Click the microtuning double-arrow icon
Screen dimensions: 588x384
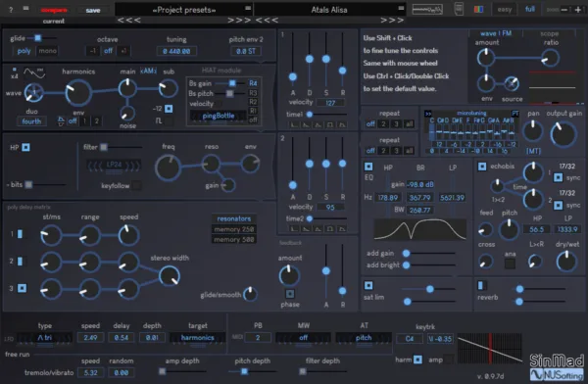(x=428, y=114)
